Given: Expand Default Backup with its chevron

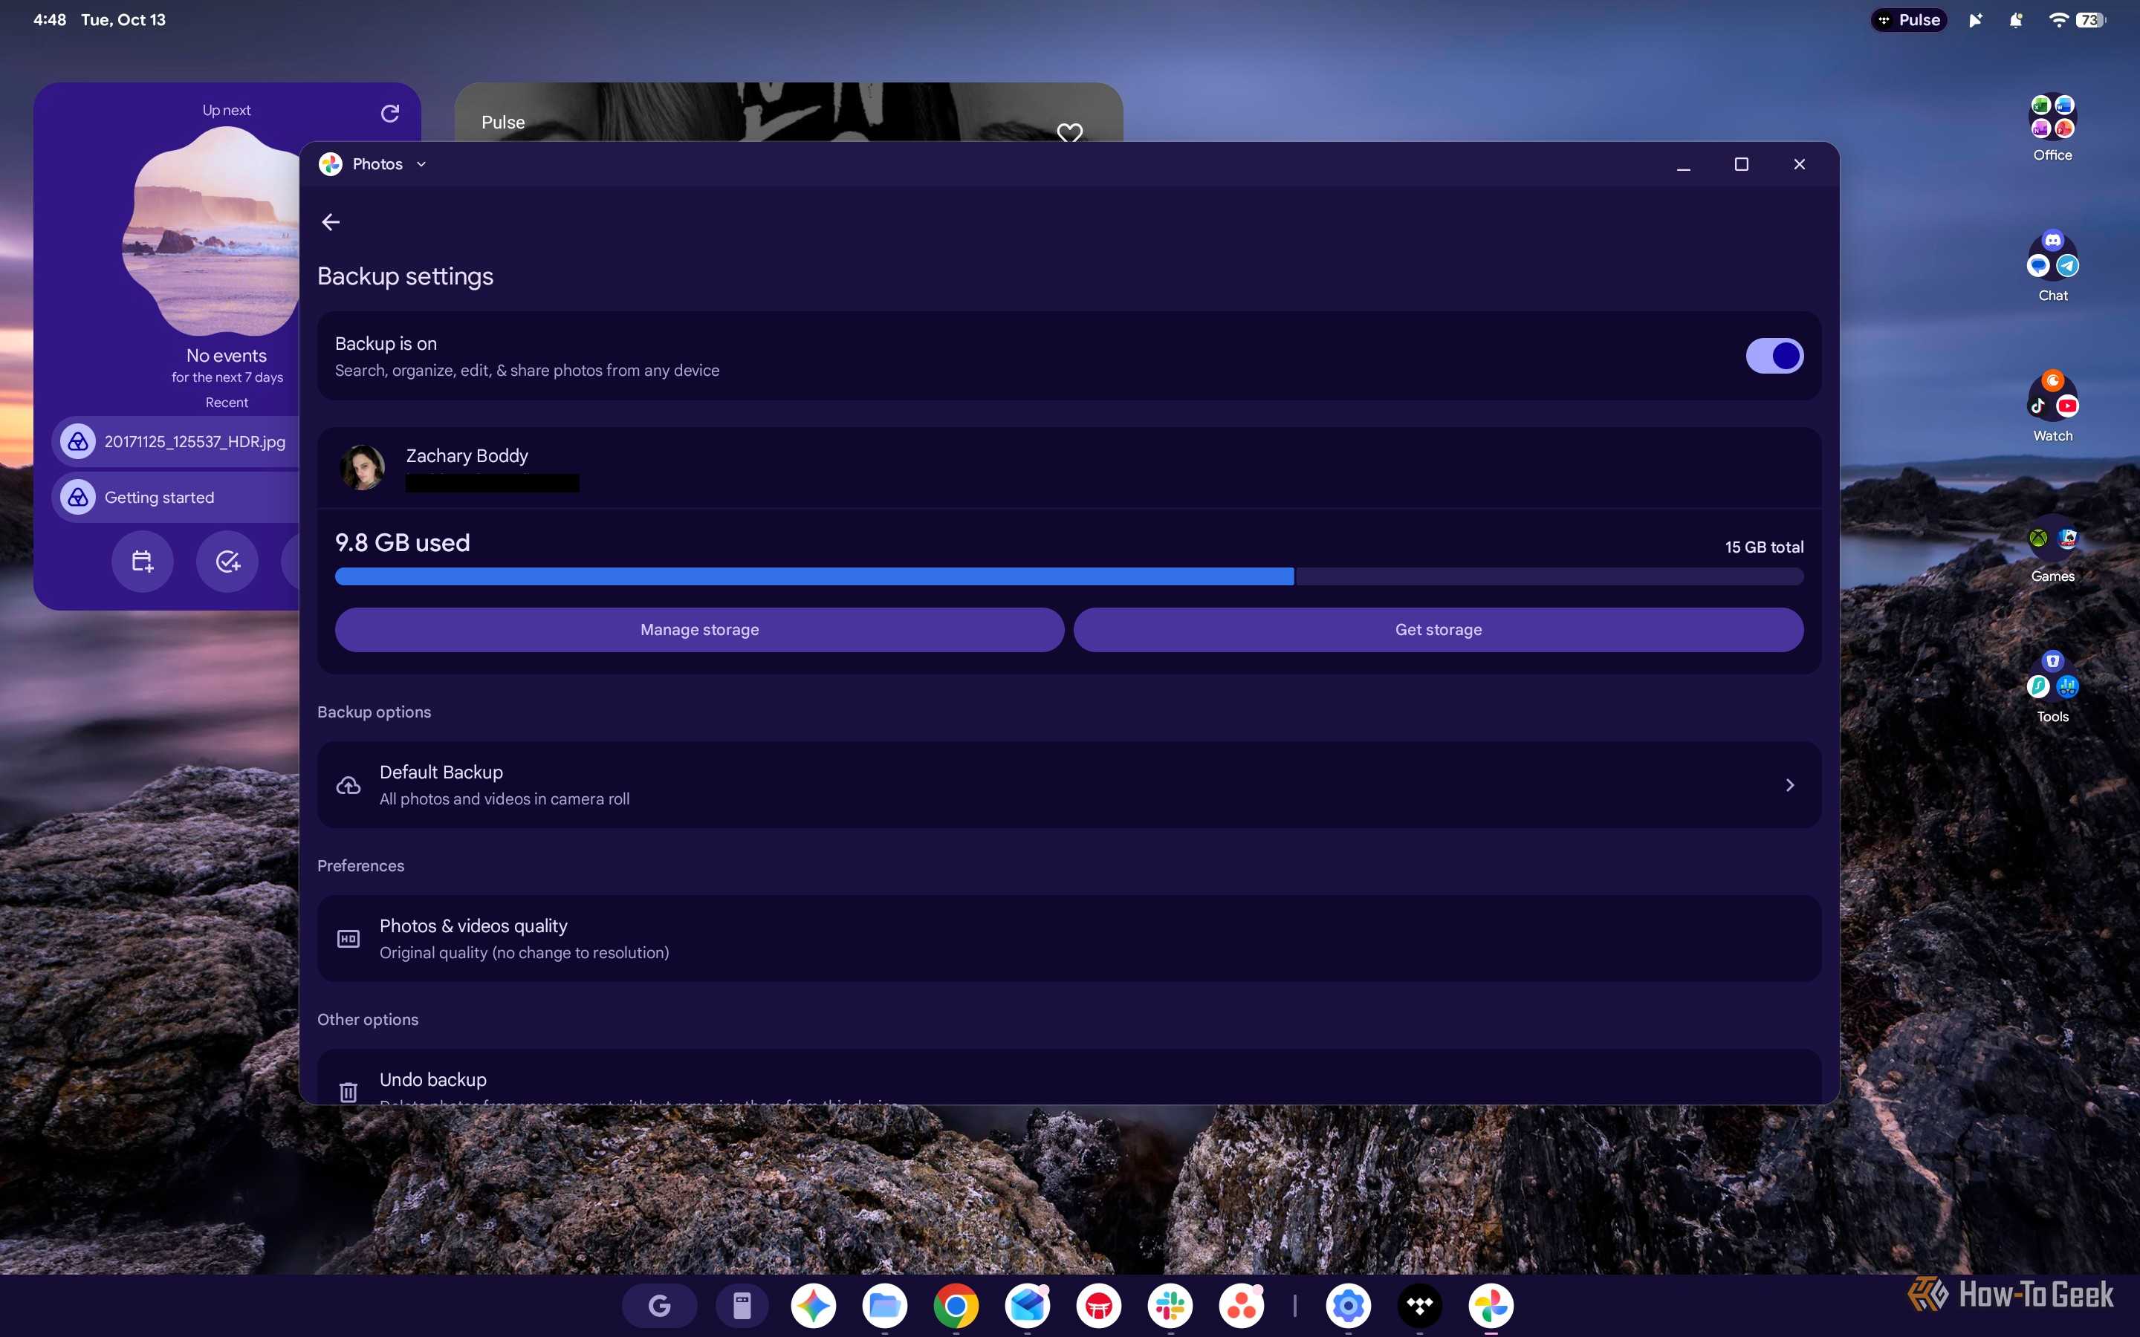Looking at the screenshot, I should (x=1790, y=785).
